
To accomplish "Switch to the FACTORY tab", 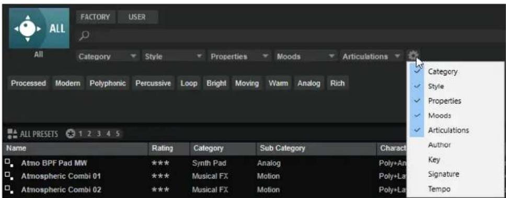I will click(96, 17).
